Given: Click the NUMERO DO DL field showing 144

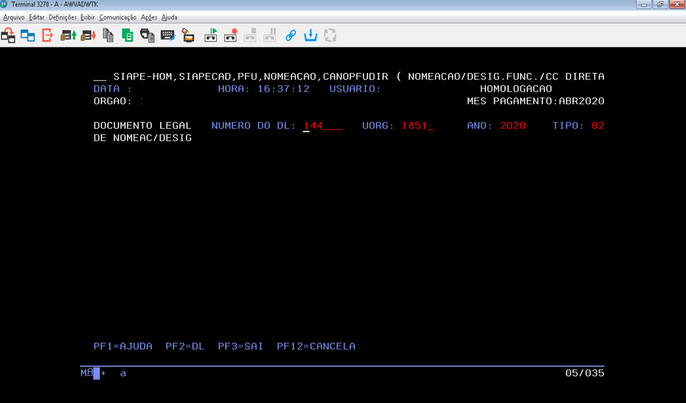Looking at the screenshot, I should tap(322, 126).
